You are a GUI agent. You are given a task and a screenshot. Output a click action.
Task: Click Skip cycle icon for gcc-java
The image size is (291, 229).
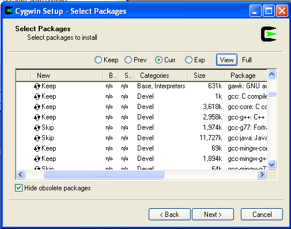coord(37,138)
